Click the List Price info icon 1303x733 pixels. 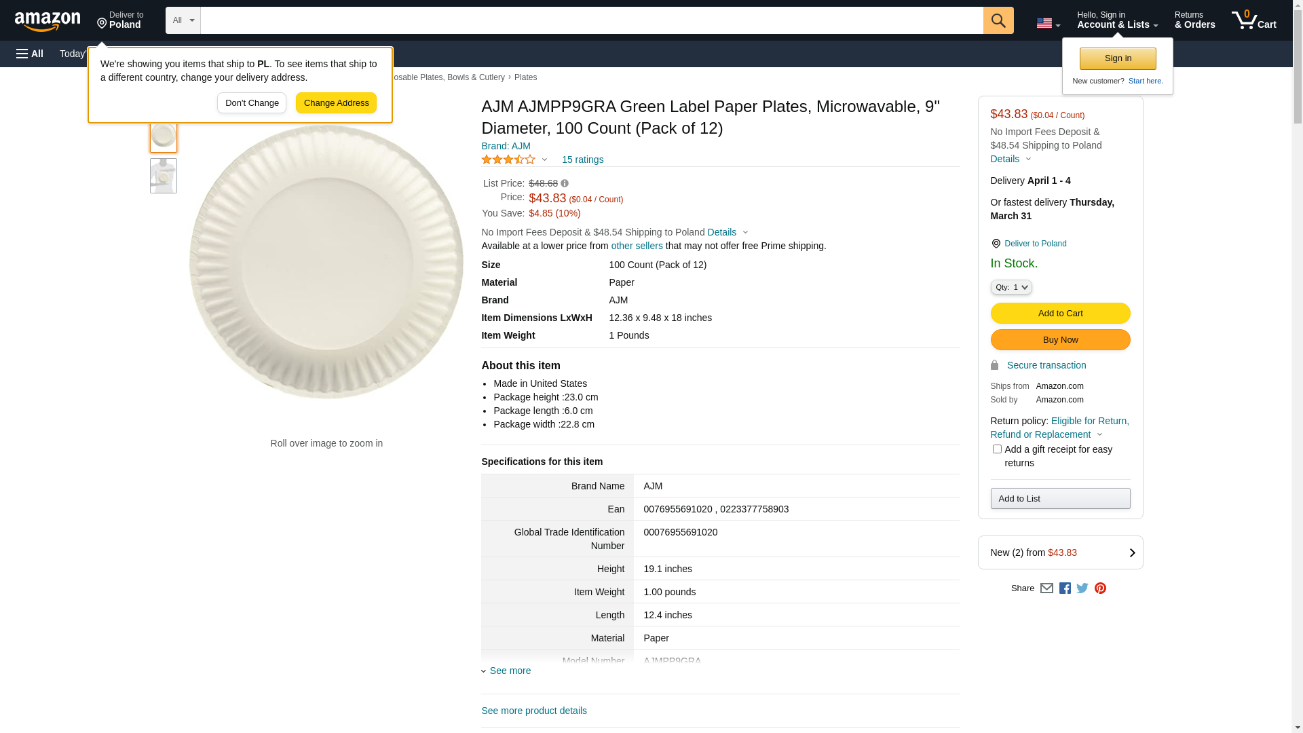pyautogui.click(x=565, y=183)
